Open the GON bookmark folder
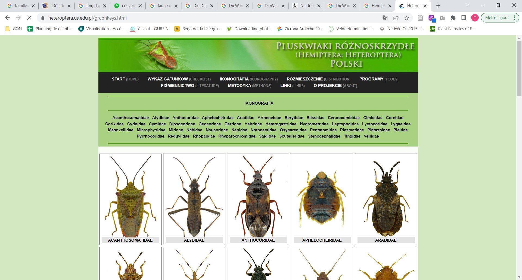This screenshot has height=280, width=522. [x=14, y=29]
